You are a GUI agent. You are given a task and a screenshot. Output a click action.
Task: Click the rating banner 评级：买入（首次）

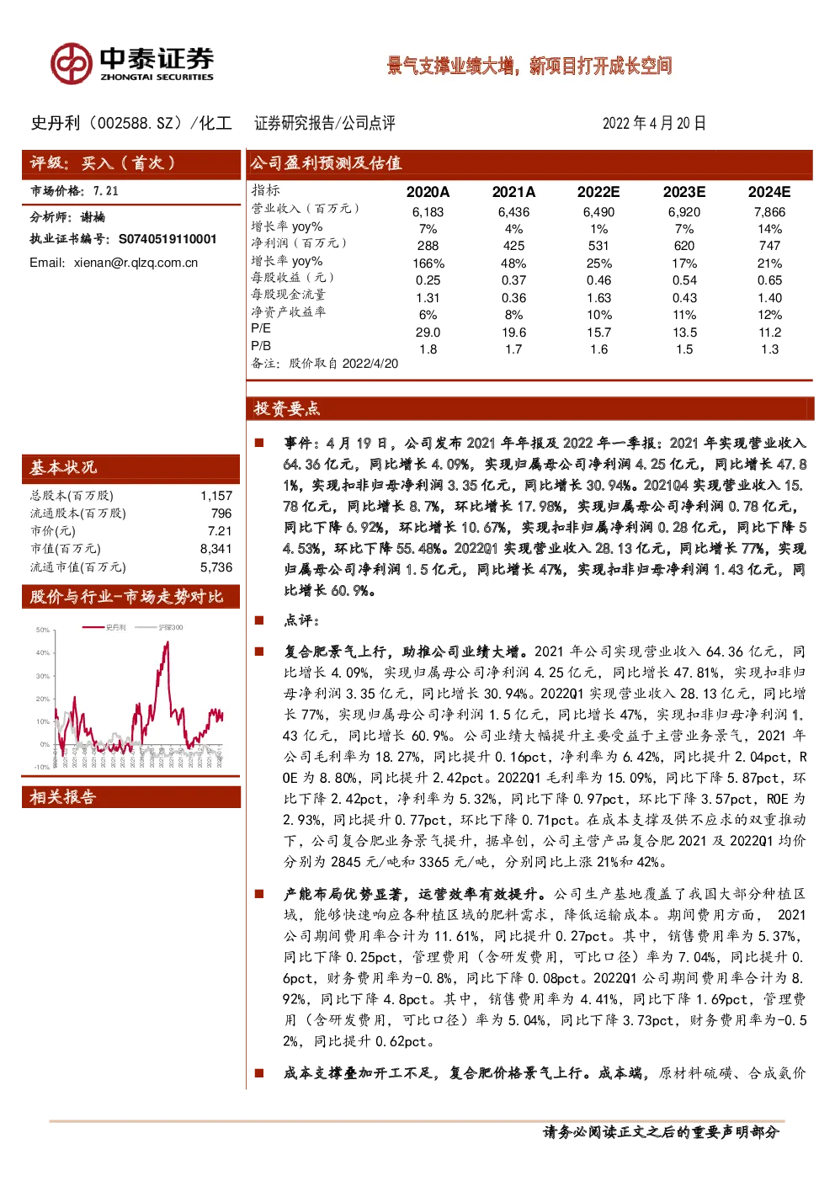coord(130,163)
